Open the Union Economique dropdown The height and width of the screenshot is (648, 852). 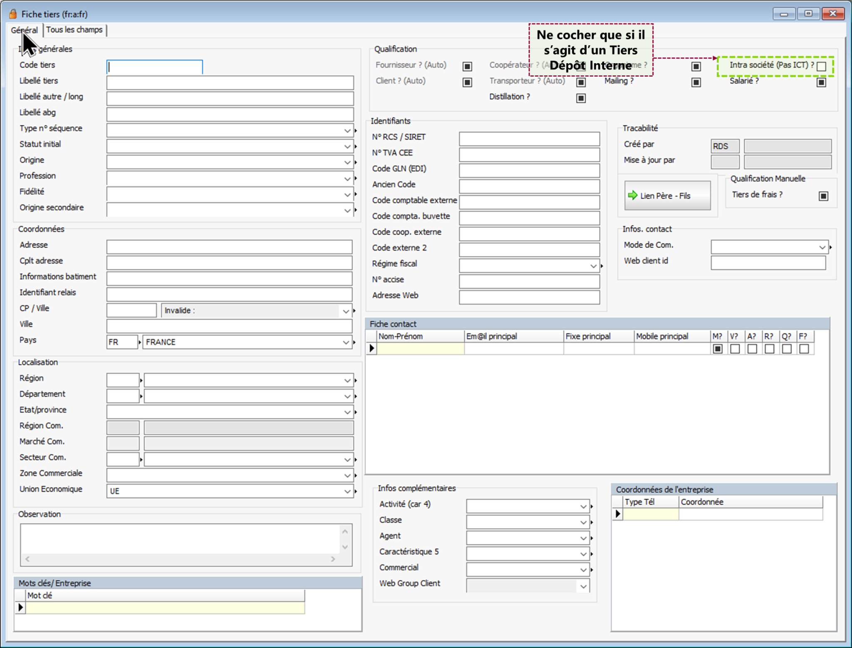(347, 491)
